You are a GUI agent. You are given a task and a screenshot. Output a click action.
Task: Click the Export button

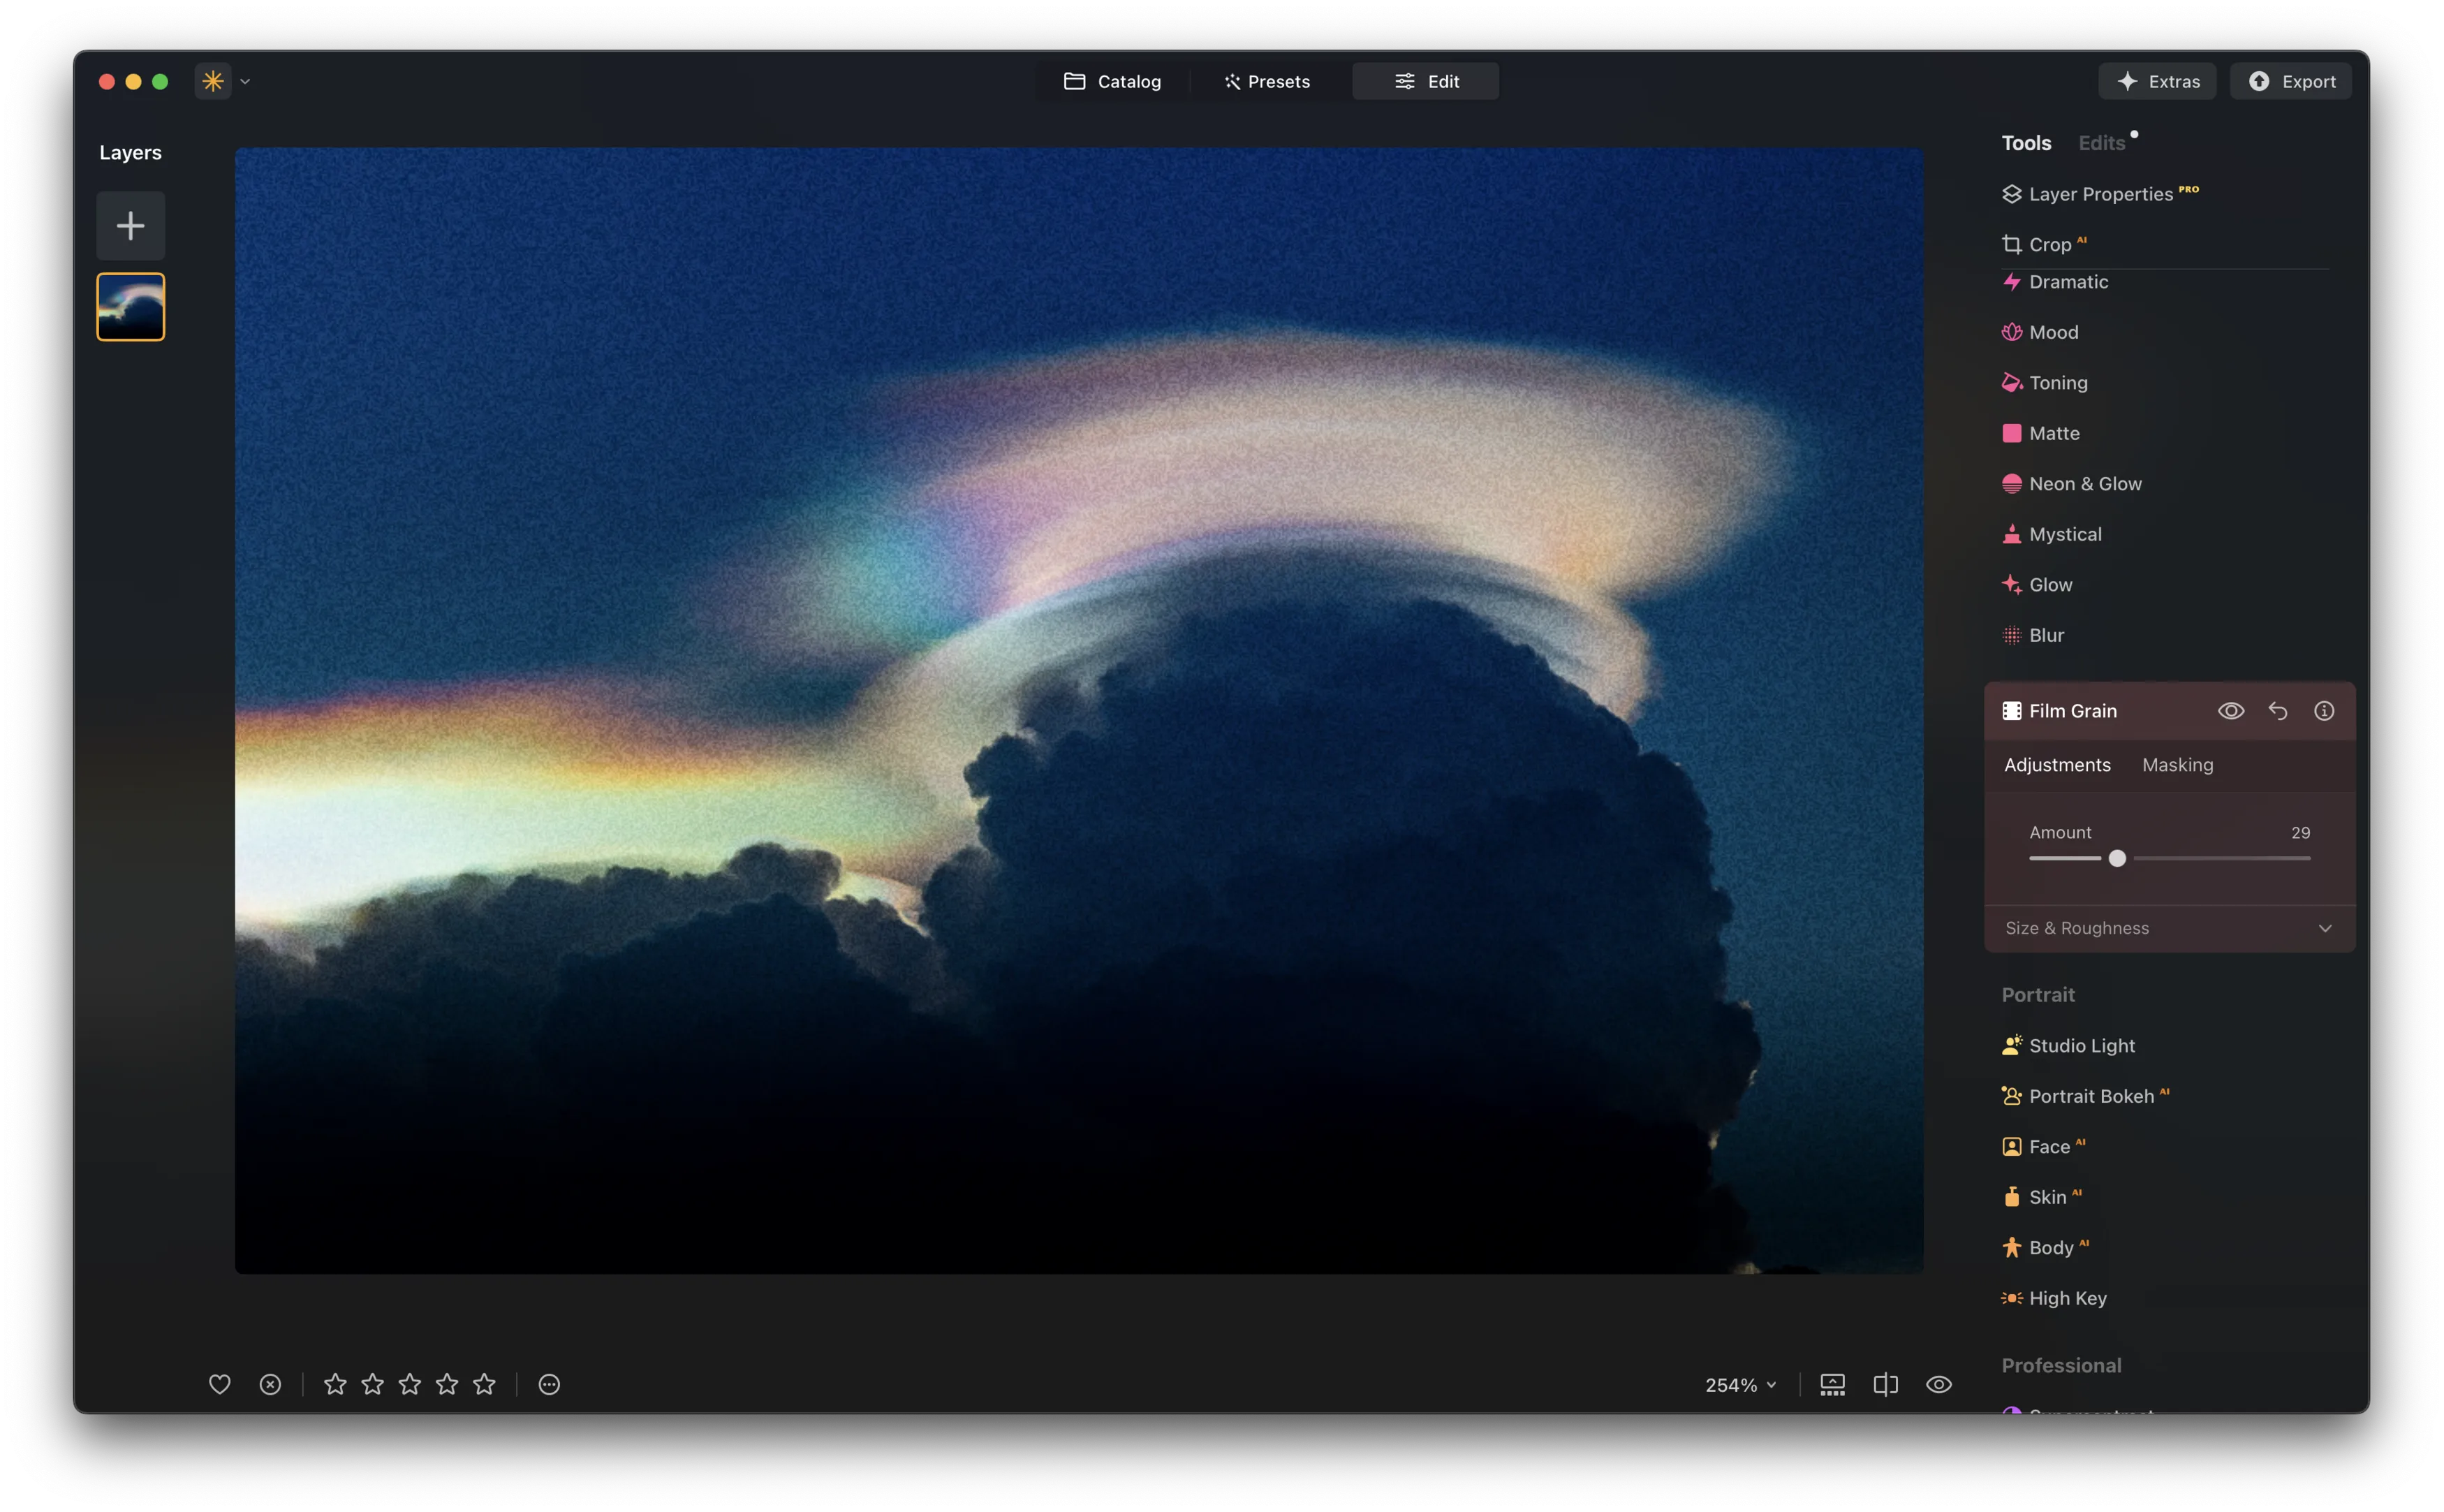coord(2290,82)
